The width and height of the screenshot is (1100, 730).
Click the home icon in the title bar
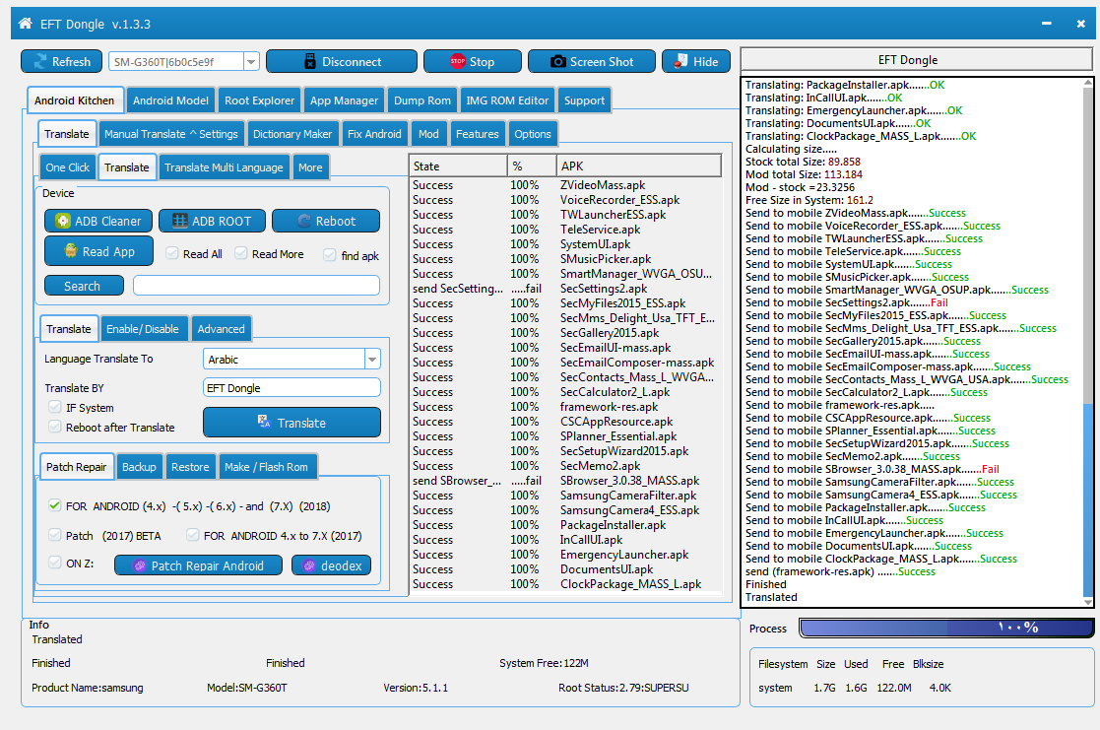26,24
